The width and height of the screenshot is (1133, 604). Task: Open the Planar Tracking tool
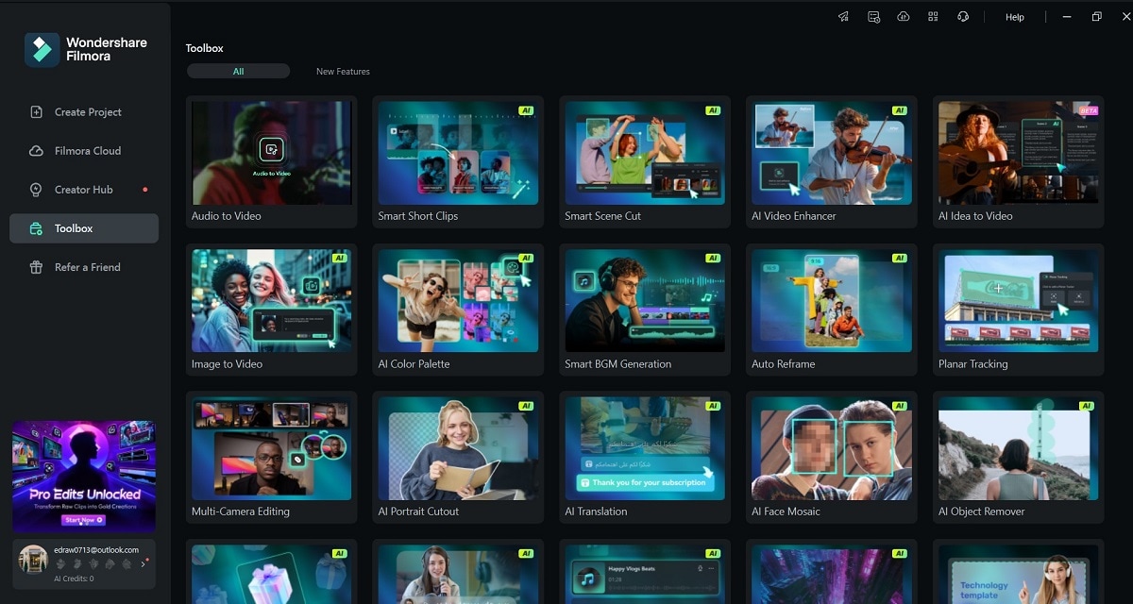tap(1019, 310)
